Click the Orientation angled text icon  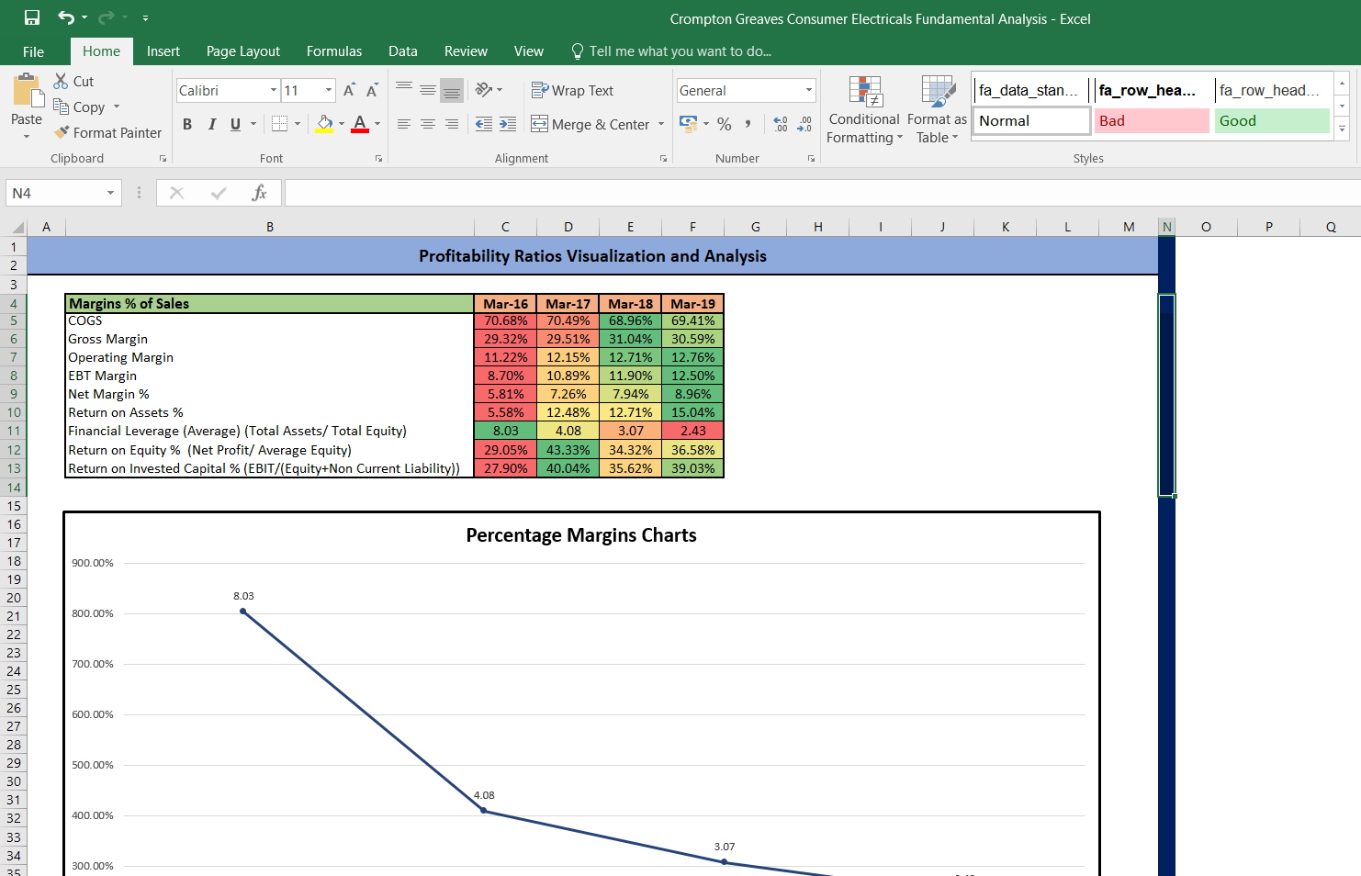pyautogui.click(x=484, y=90)
